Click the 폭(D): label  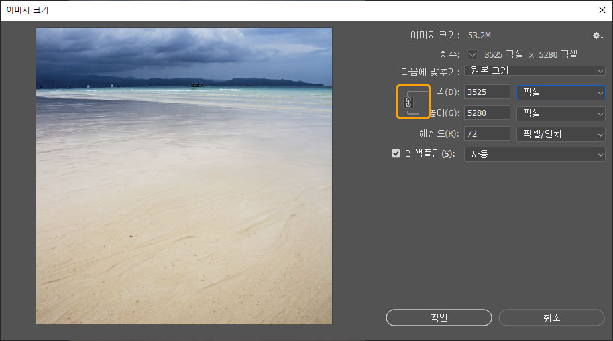[447, 92]
